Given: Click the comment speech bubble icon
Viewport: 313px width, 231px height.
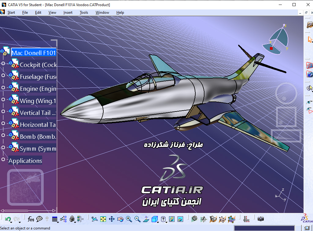Looking at the screenshot, I should point(39,219).
